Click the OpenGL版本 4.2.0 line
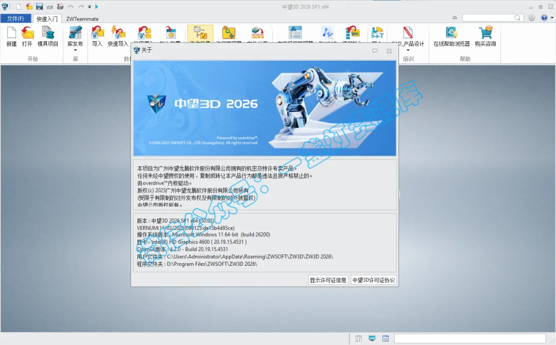Viewport: 556px width, 345px height. pyautogui.click(x=182, y=249)
